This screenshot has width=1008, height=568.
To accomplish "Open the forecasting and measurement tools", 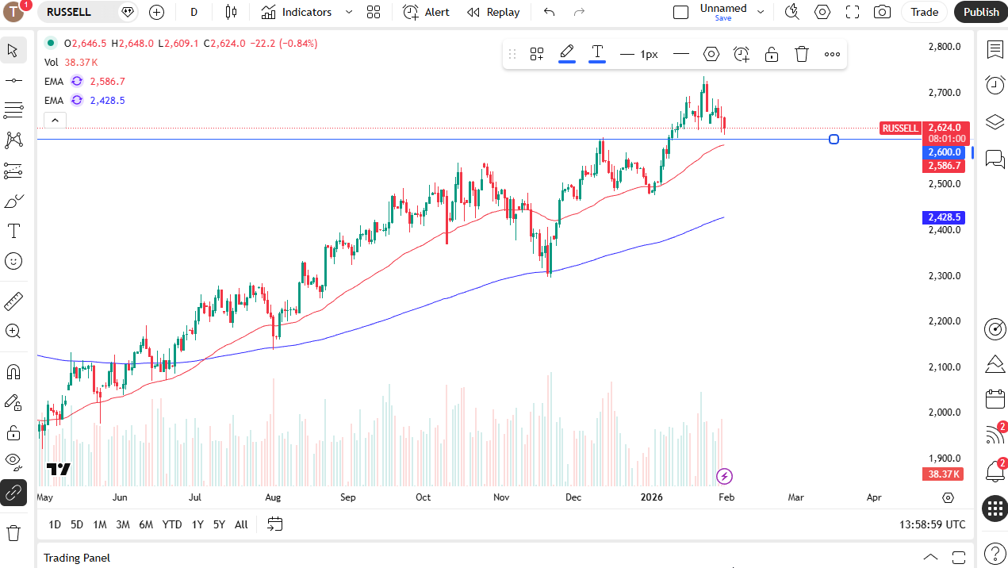I will (13, 171).
